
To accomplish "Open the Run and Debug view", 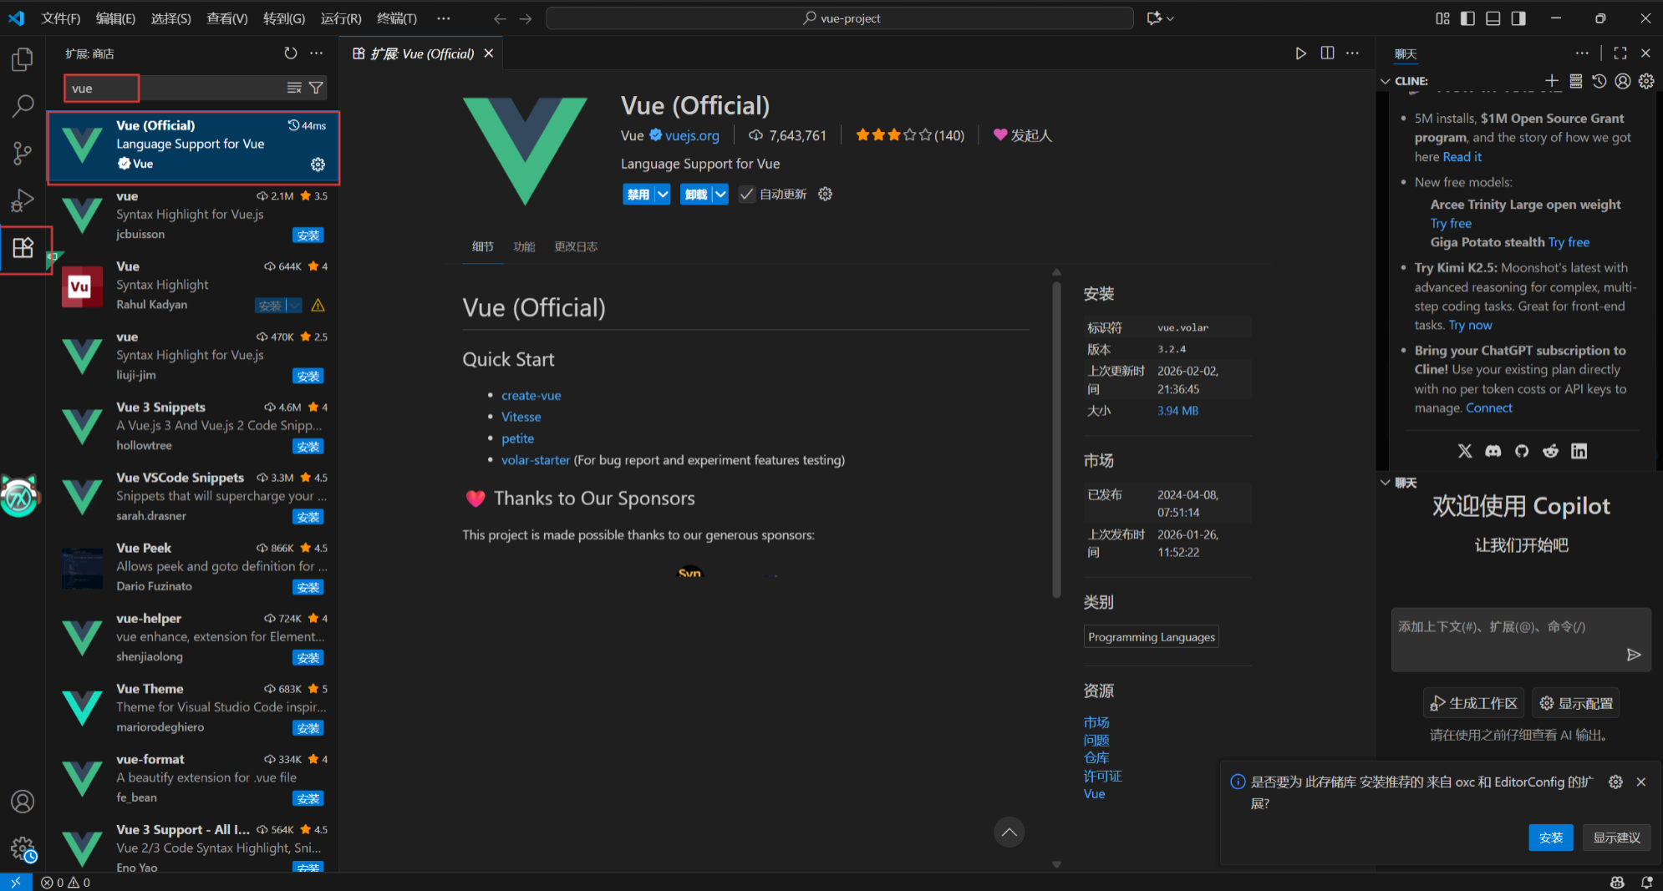I will (x=23, y=200).
